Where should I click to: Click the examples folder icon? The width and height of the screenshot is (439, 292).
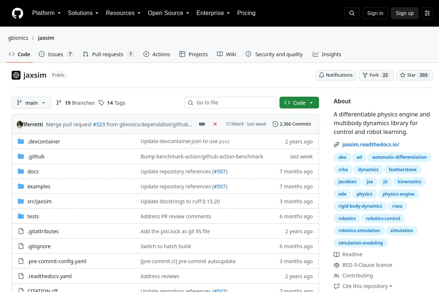(21, 186)
